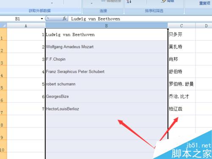Viewport: 212px width, 159px height.
Task: Click the fx insert function icon
Action: coord(64,19)
